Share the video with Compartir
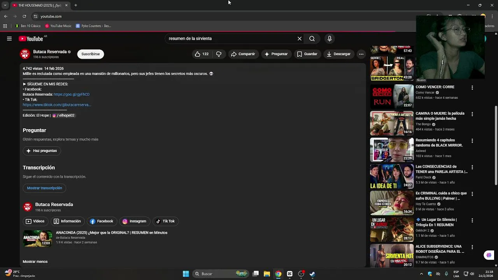The image size is (498, 280). (x=243, y=54)
